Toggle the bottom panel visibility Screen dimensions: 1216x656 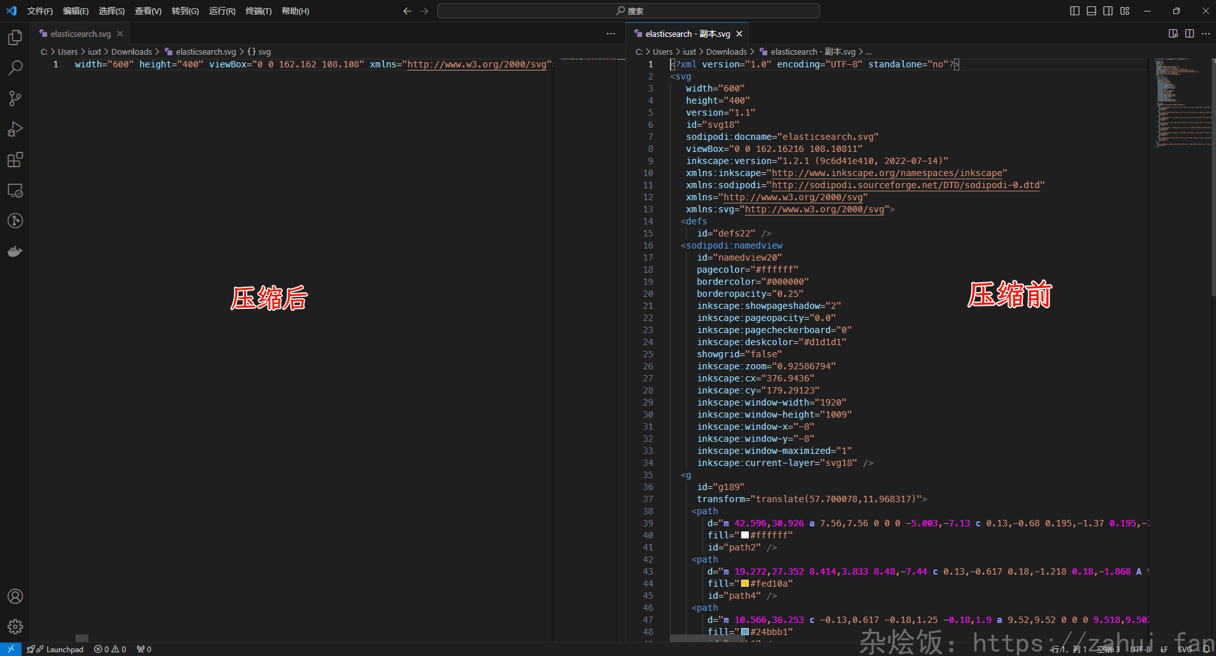point(1091,11)
